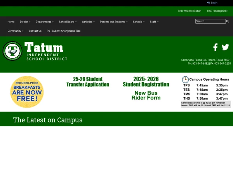Focus the Search input field
Screen dimensions: 233x186
(210, 21)
